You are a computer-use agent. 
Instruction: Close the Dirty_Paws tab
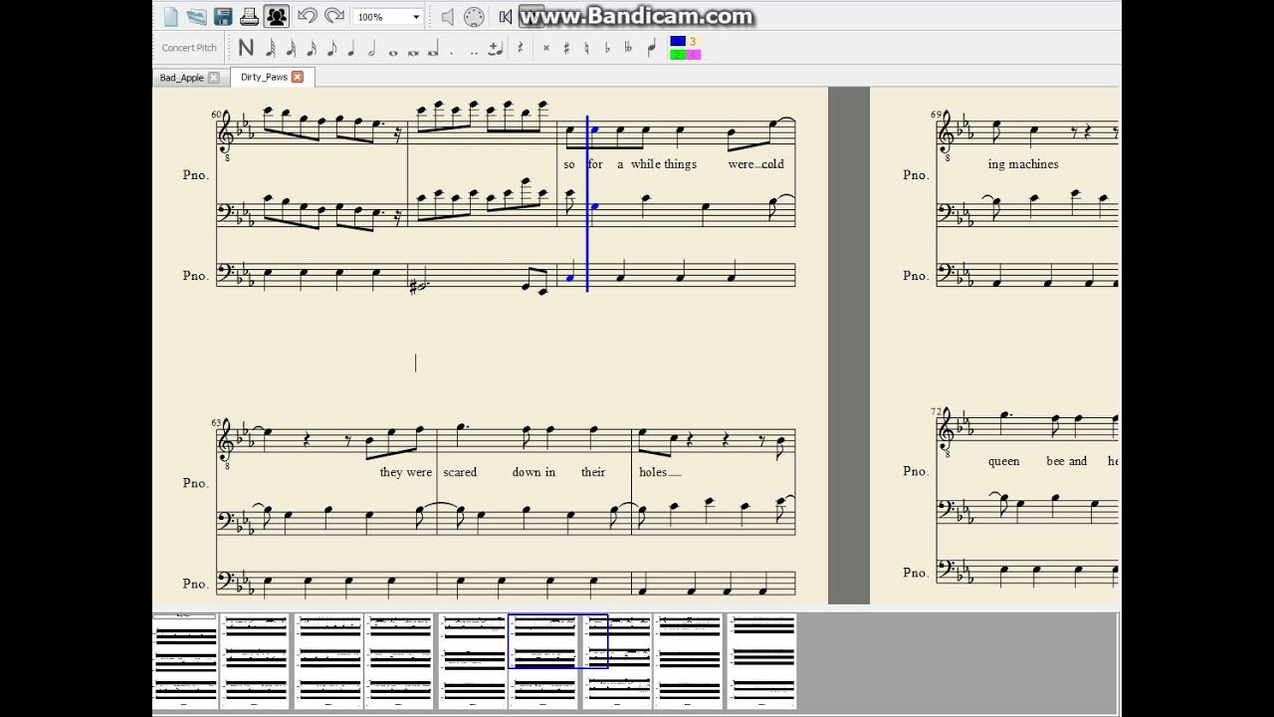coord(297,77)
